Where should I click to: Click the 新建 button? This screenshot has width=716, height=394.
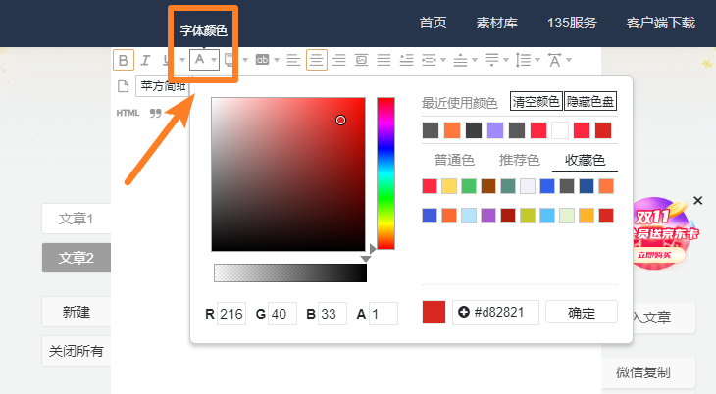(x=77, y=312)
